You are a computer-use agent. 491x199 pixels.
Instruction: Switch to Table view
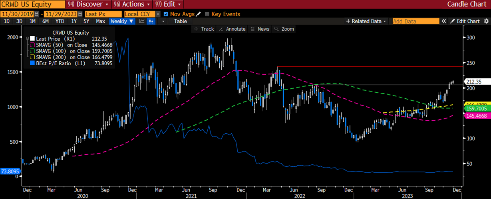coord(180,21)
